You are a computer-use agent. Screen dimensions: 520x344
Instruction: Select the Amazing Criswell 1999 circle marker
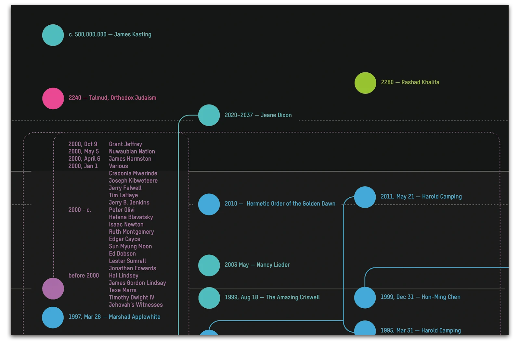[x=209, y=298]
